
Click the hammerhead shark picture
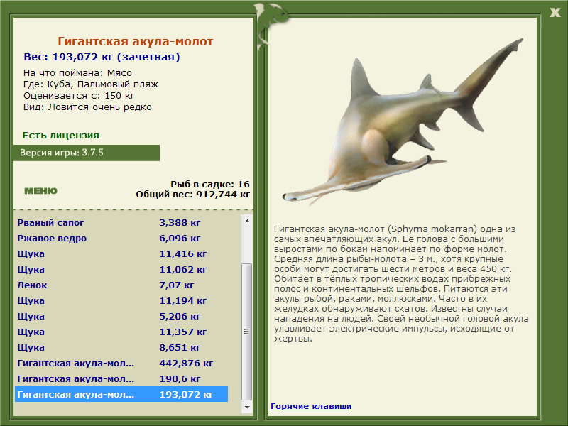click(403, 121)
